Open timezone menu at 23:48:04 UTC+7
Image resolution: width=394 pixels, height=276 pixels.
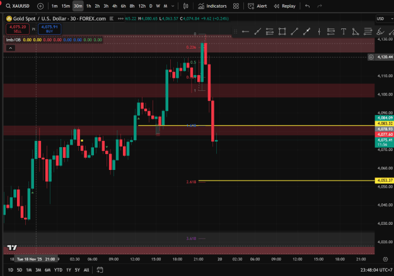[376, 270]
